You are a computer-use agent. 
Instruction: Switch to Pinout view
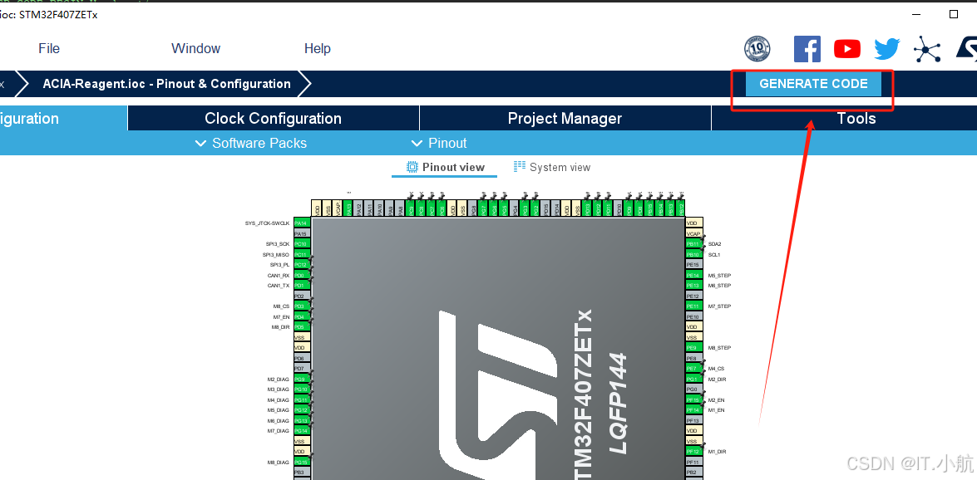tap(445, 167)
